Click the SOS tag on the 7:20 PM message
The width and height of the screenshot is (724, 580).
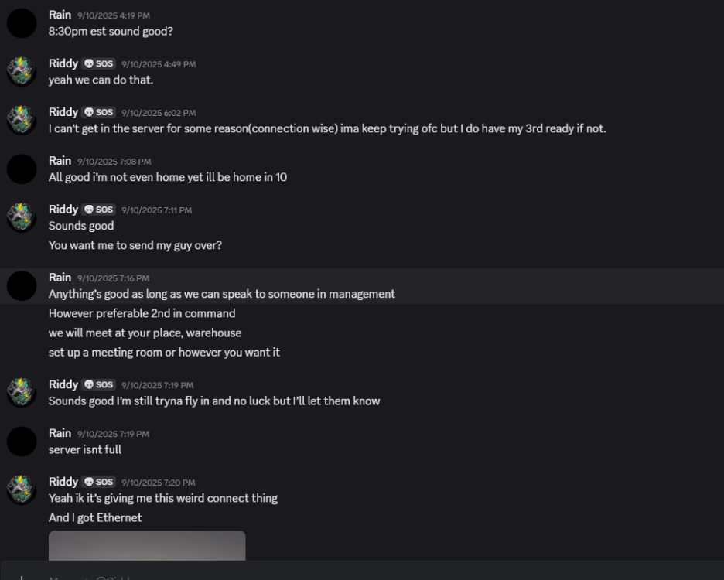coord(99,483)
